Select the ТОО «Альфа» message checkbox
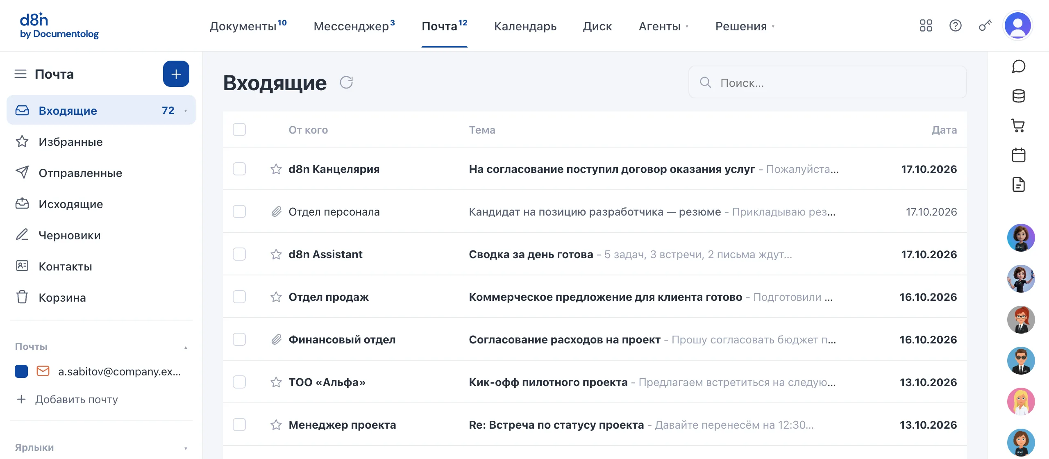The height and width of the screenshot is (459, 1049). coord(239,382)
